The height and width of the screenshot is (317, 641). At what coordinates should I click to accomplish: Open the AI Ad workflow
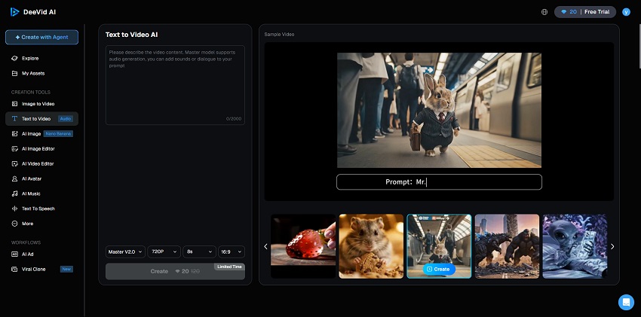(x=41, y=255)
